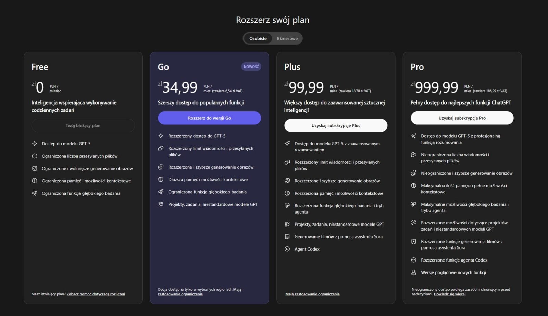Open Zobacz pomoc dotyczącą rozliczeń link

[96, 294]
